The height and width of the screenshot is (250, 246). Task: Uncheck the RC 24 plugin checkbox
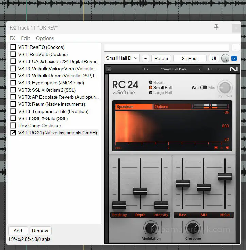tap(13, 133)
